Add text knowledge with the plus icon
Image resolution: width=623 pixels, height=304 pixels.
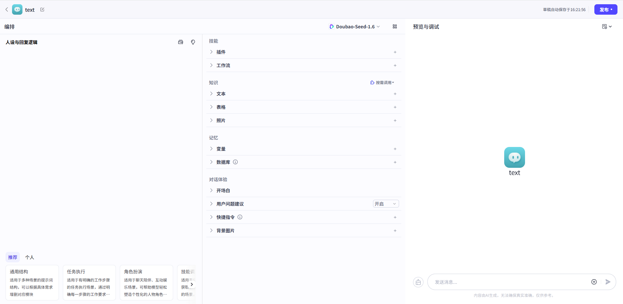pos(395,94)
